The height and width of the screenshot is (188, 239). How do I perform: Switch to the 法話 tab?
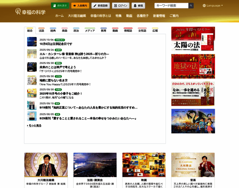point(41,30)
